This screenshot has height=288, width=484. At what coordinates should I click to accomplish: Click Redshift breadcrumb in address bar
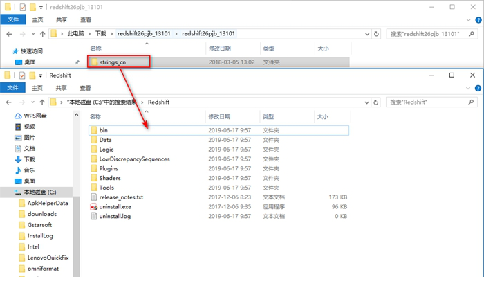tap(158, 102)
